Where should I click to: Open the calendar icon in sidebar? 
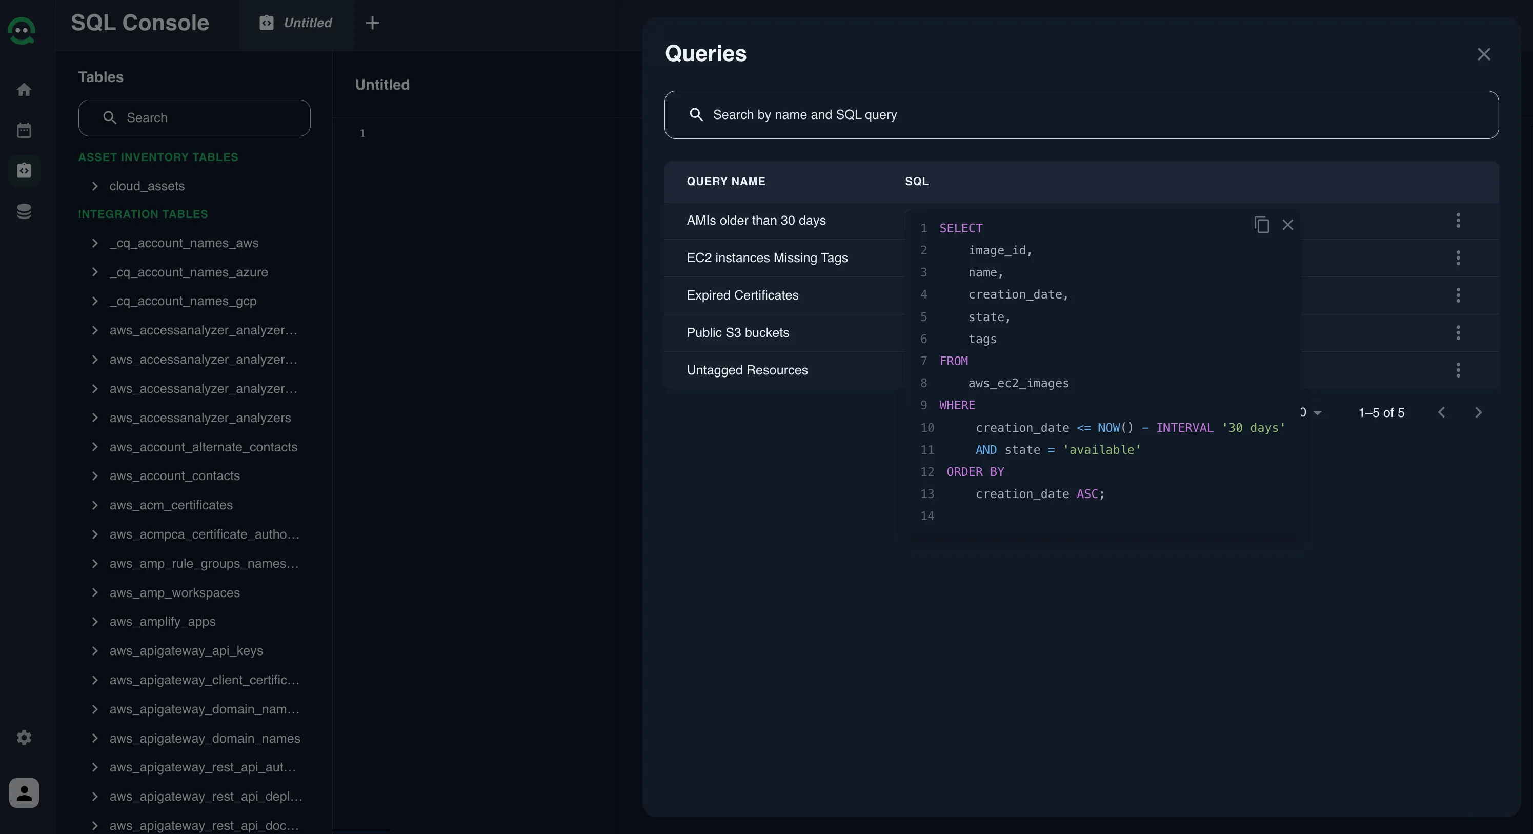[24, 130]
